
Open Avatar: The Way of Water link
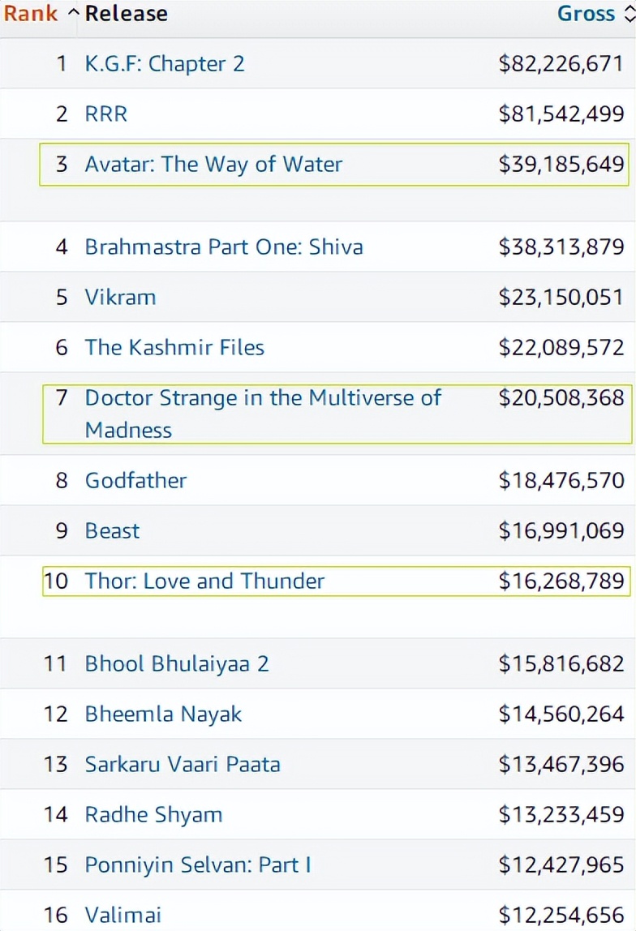click(213, 164)
